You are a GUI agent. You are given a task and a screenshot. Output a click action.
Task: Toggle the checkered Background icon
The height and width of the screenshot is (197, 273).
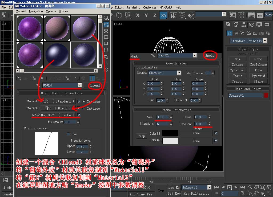pos(106,31)
